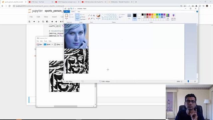Click the Paste icon in Paint
The image size is (213, 120).
point(67,16)
